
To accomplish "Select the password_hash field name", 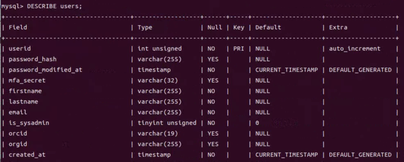I will point(32,59).
